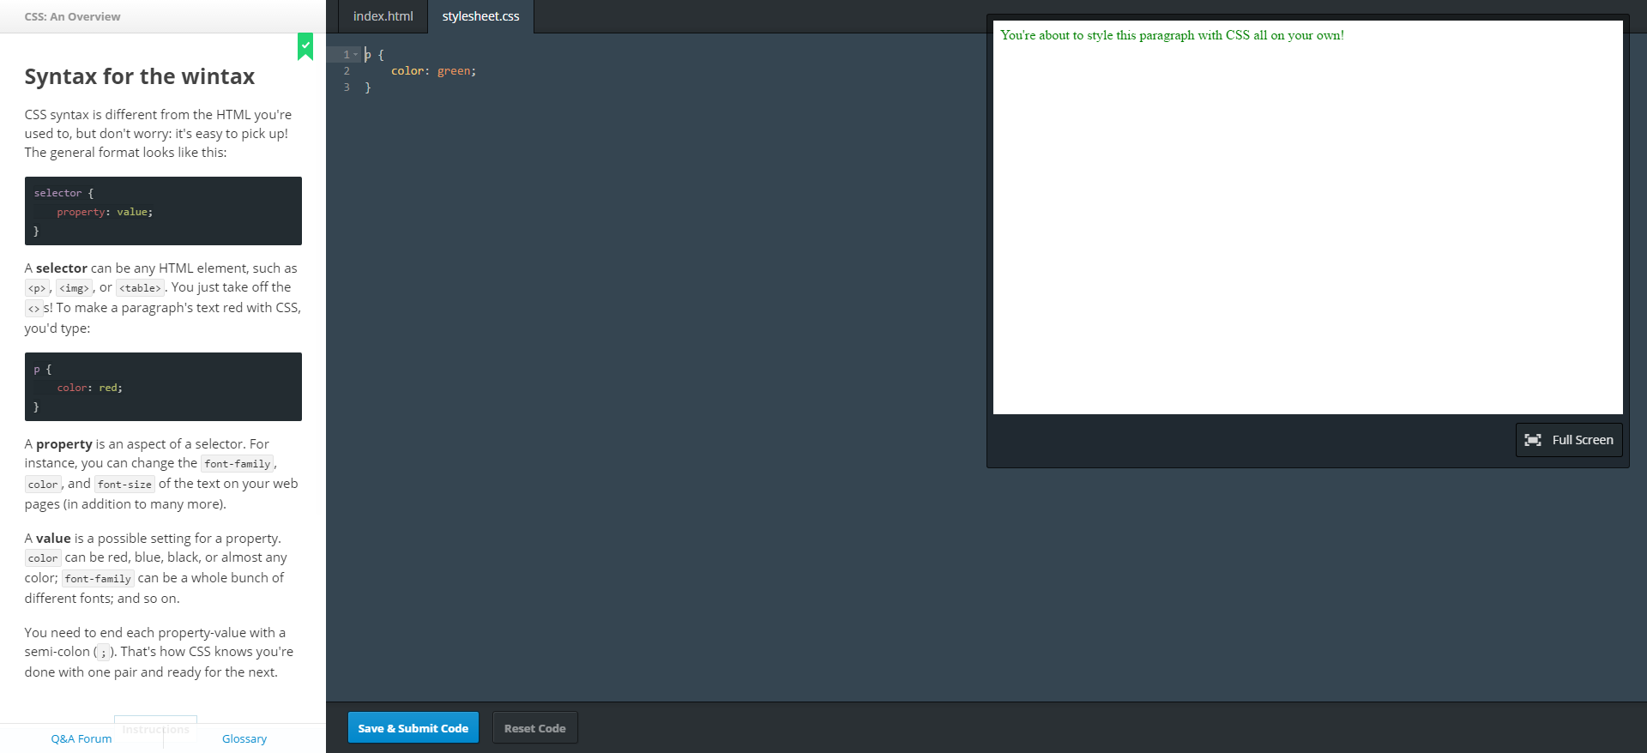Click the Reset Code button

pos(534,728)
